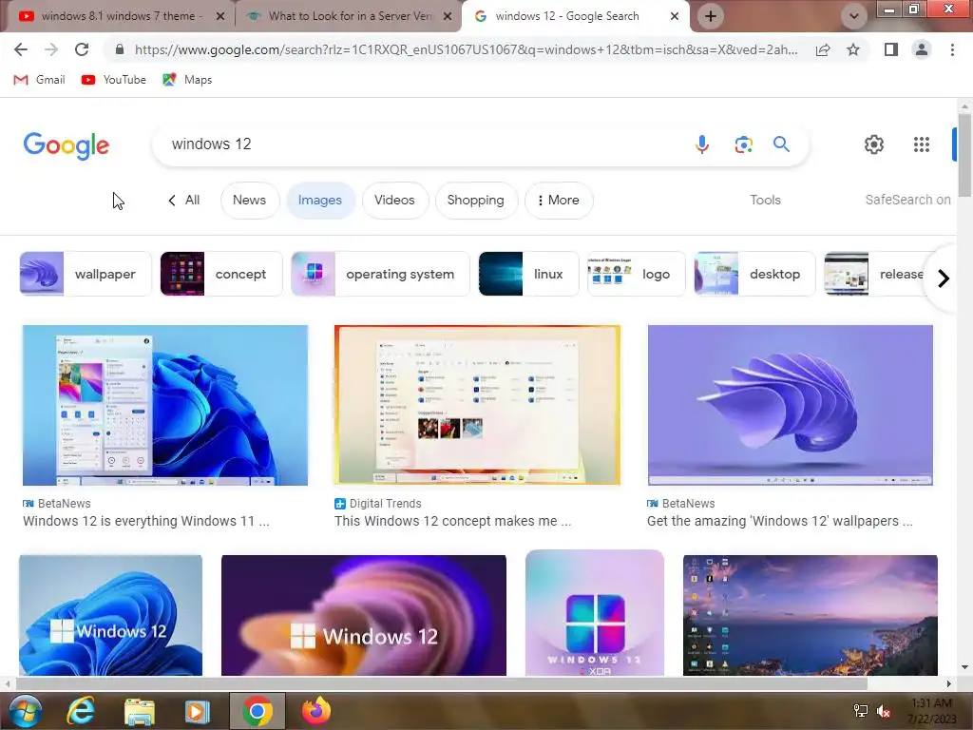Image resolution: width=973 pixels, height=730 pixels.
Task: Open BetaNews purple Windows 12 wallpaper image
Action: 790,405
